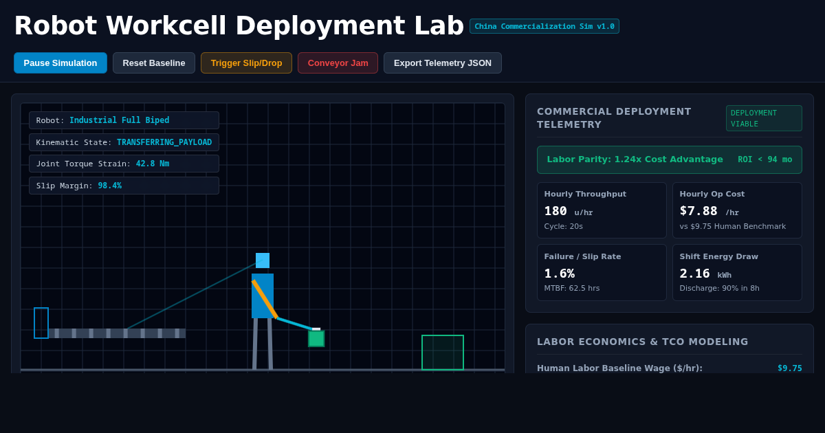Click the robot's light blue head

pos(263,260)
